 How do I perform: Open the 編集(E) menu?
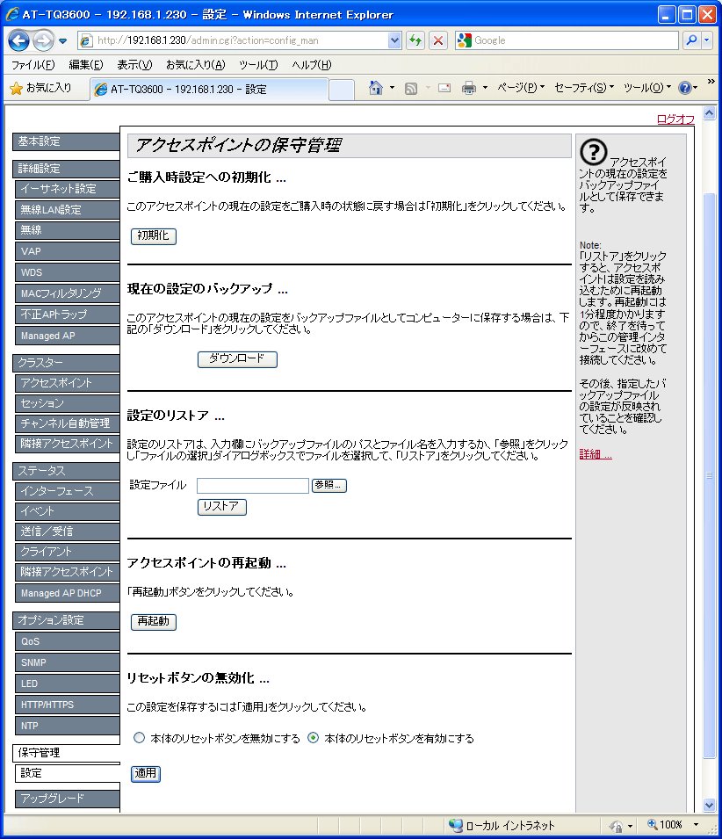85,65
